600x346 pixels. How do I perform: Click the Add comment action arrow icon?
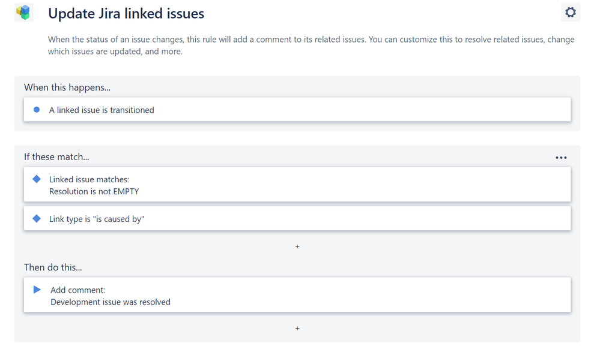[x=37, y=290]
